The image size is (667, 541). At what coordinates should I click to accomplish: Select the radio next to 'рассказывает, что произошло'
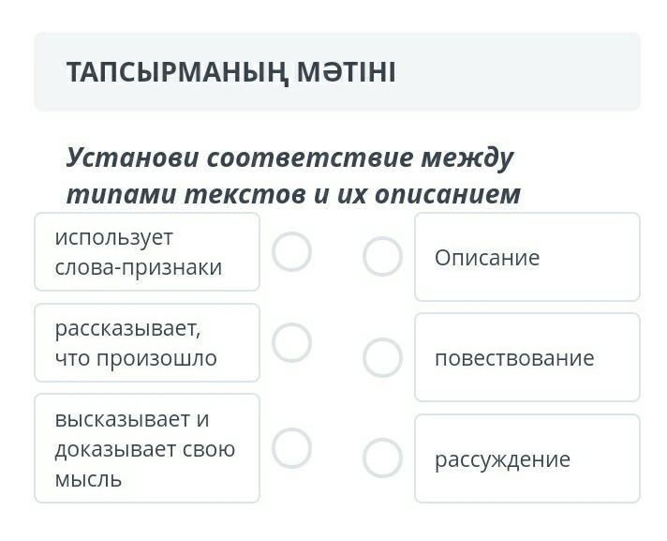tap(291, 343)
